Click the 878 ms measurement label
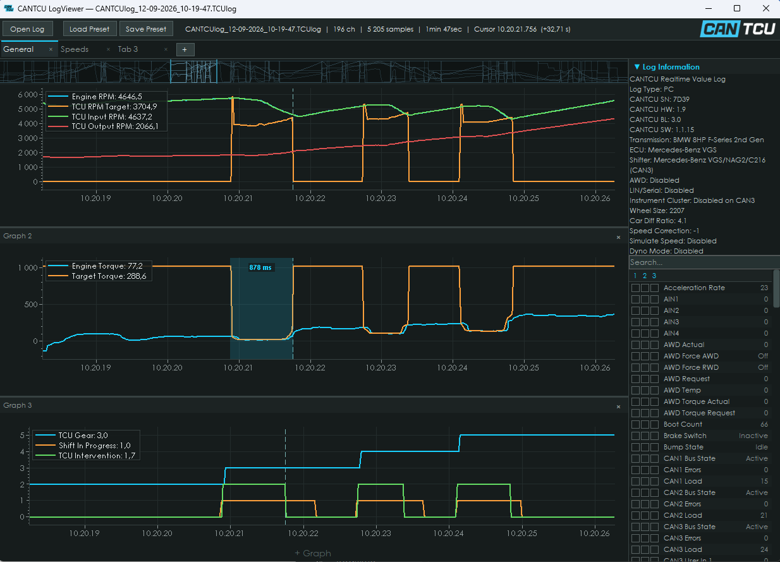The image size is (780, 562). (x=260, y=267)
